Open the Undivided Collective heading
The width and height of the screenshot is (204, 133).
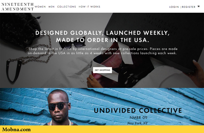tap(138, 111)
